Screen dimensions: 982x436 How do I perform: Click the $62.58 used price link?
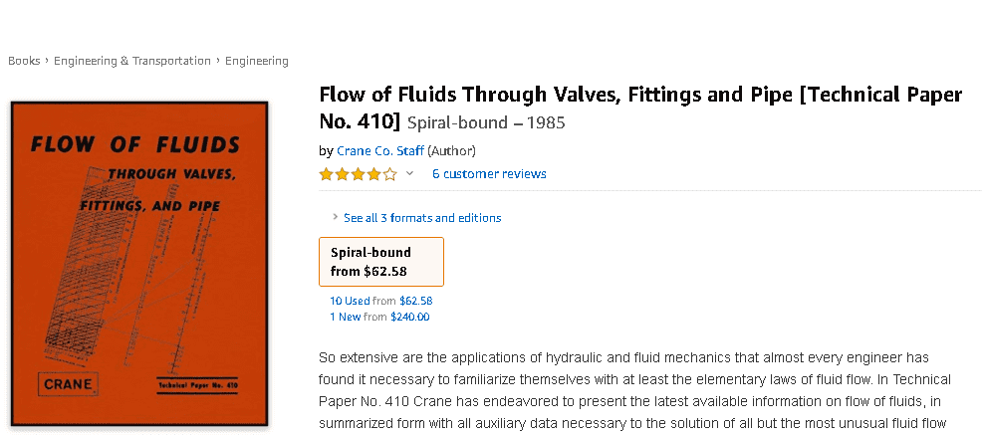coord(415,301)
